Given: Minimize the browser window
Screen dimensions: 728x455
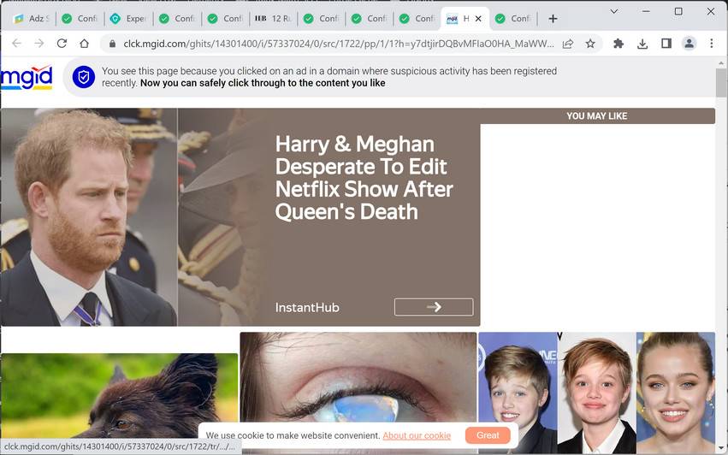Looking at the screenshot, I should pyautogui.click(x=646, y=12).
